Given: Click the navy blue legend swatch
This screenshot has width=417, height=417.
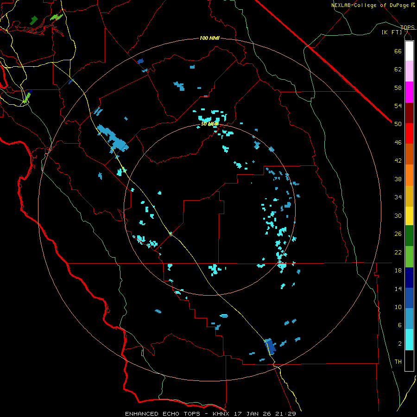Looking at the screenshot, I should click(x=409, y=278).
